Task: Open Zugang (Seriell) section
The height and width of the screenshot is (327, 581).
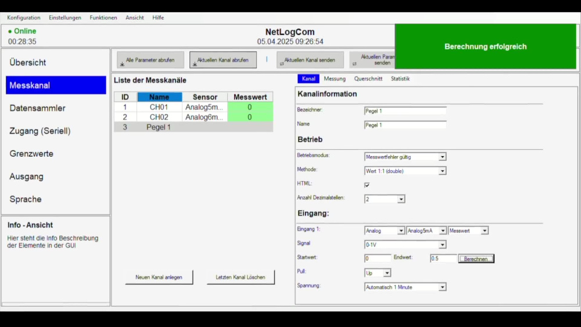Action: 56,131
